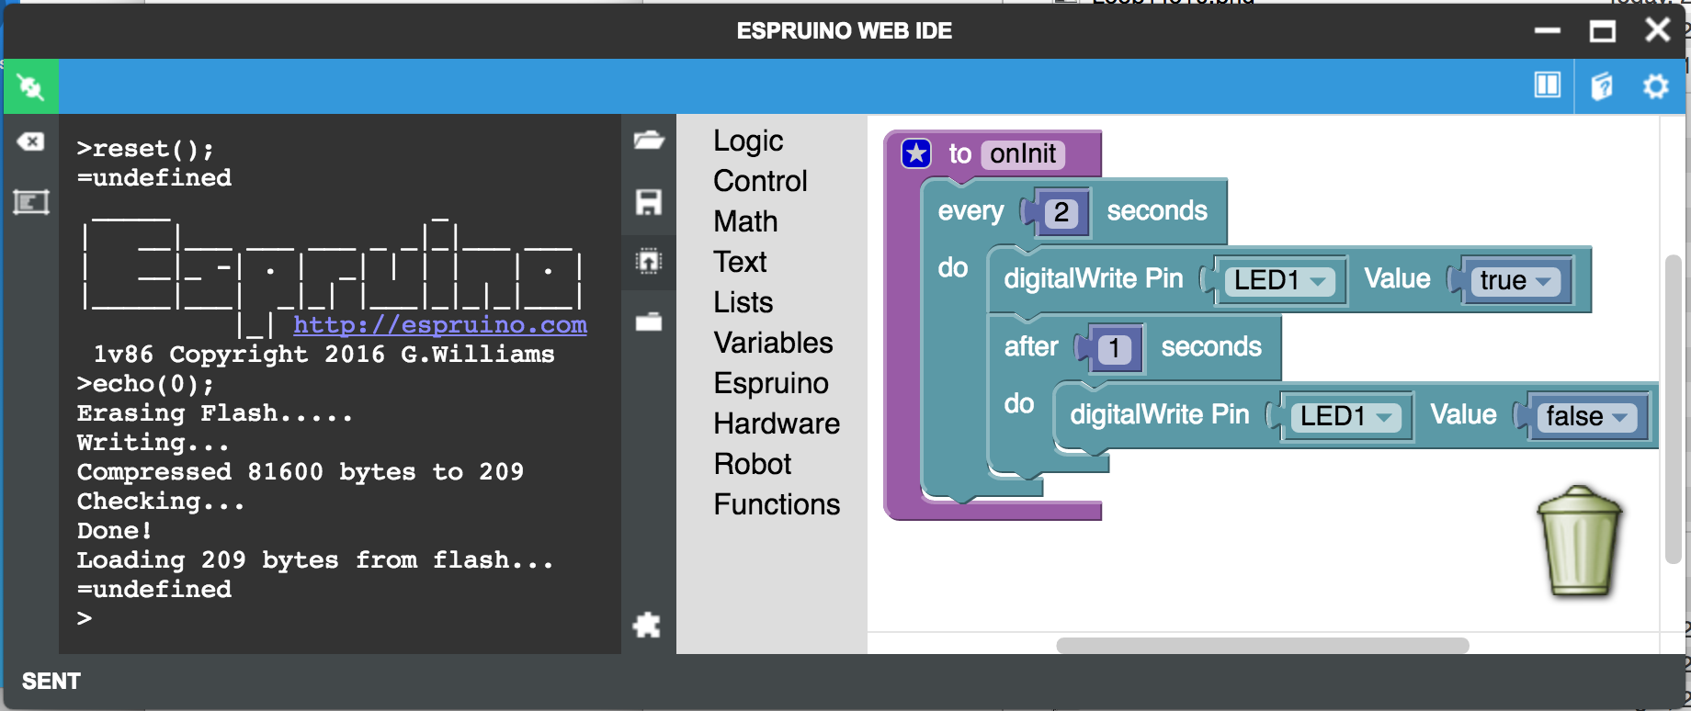This screenshot has height=711, width=1691.
Task: Click the blue star mutator on onInit block
Action: tap(916, 153)
